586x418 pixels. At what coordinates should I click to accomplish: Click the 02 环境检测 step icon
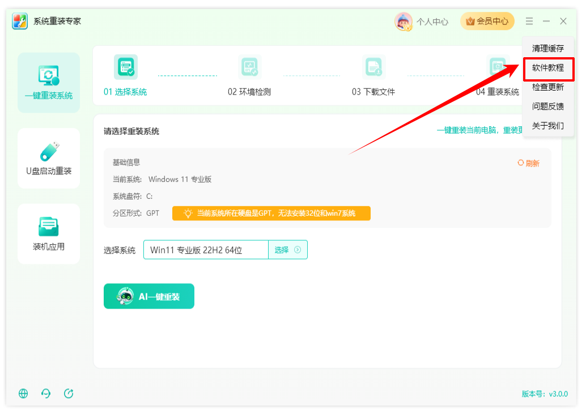[x=250, y=67]
